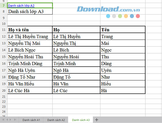Viewport: 162px width, 123px height.
Task: Add a new sheet with plus button
Action: [x=97, y=119]
